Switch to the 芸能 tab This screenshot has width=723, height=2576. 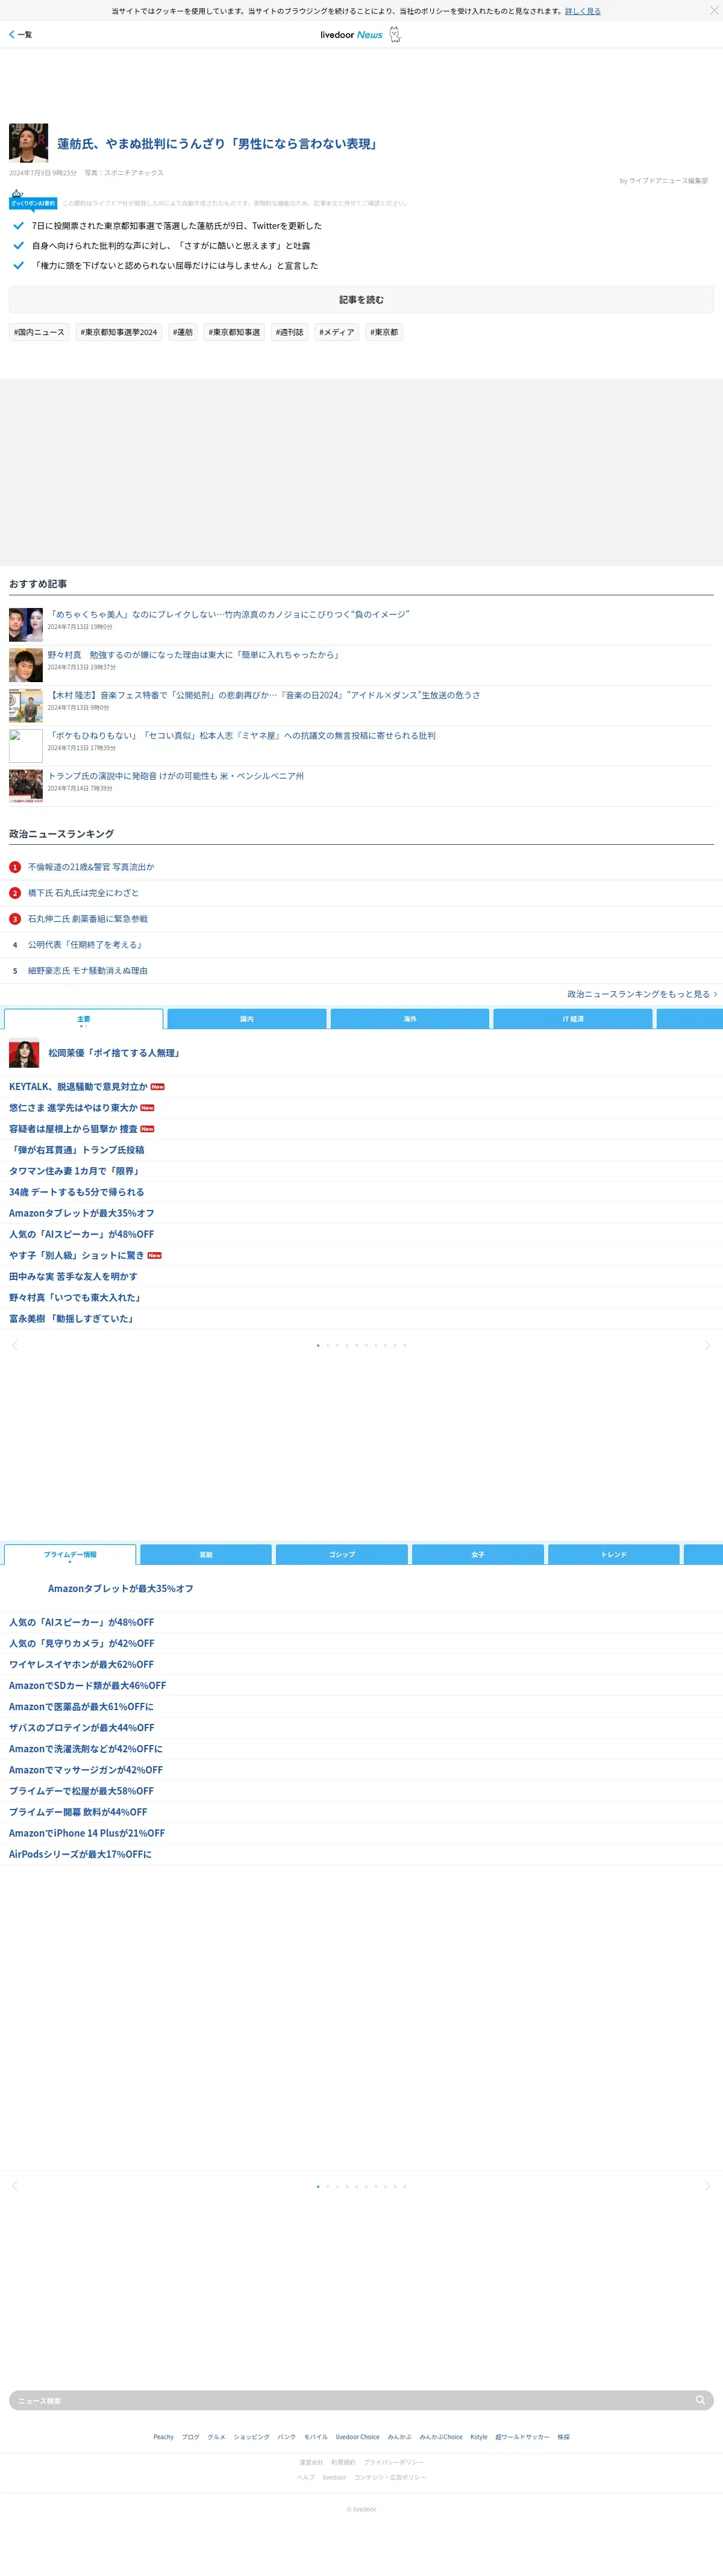(x=206, y=1555)
